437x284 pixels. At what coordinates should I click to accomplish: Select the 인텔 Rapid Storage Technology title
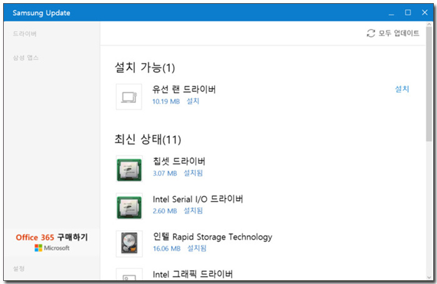point(212,237)
